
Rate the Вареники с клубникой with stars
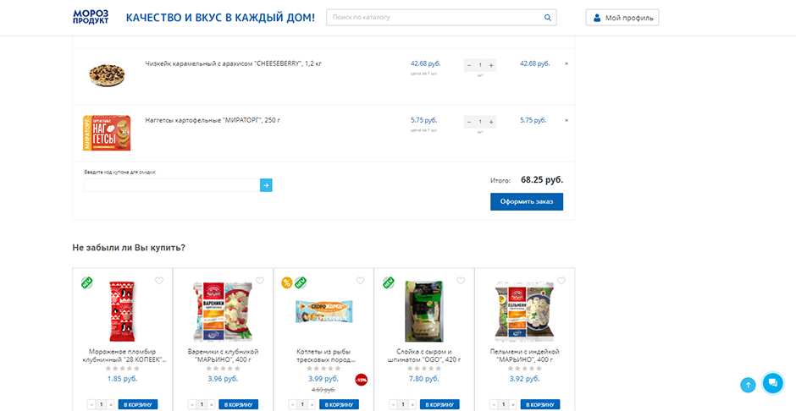pyautogui.click(x=223, y=369)
